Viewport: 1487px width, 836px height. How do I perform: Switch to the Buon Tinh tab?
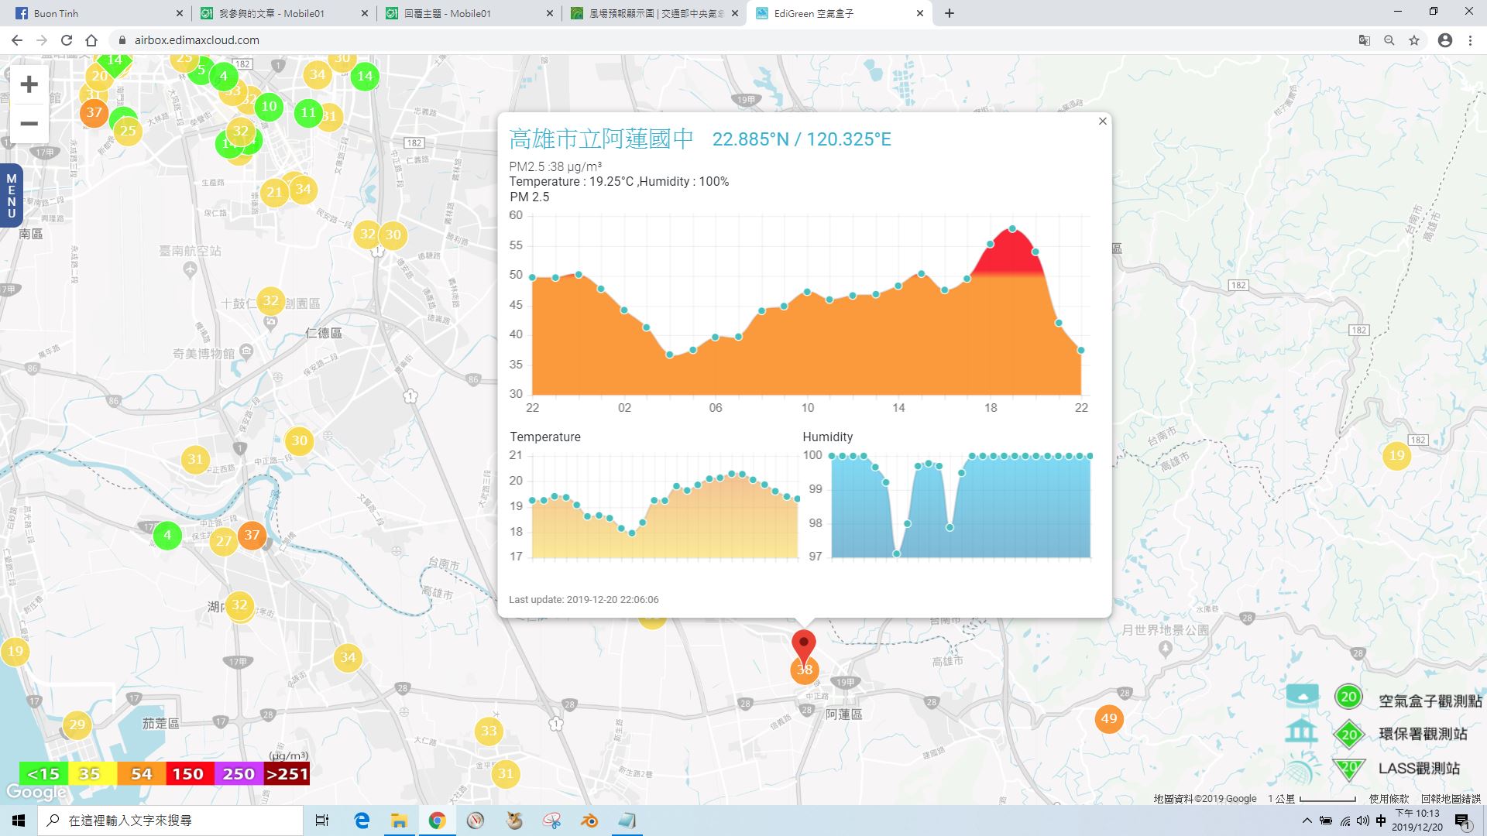[97, 13]
